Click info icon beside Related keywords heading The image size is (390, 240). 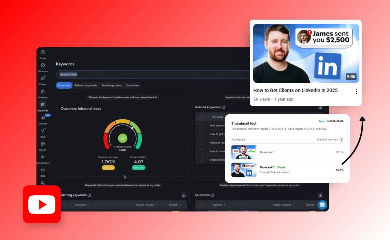click(223, 107)
